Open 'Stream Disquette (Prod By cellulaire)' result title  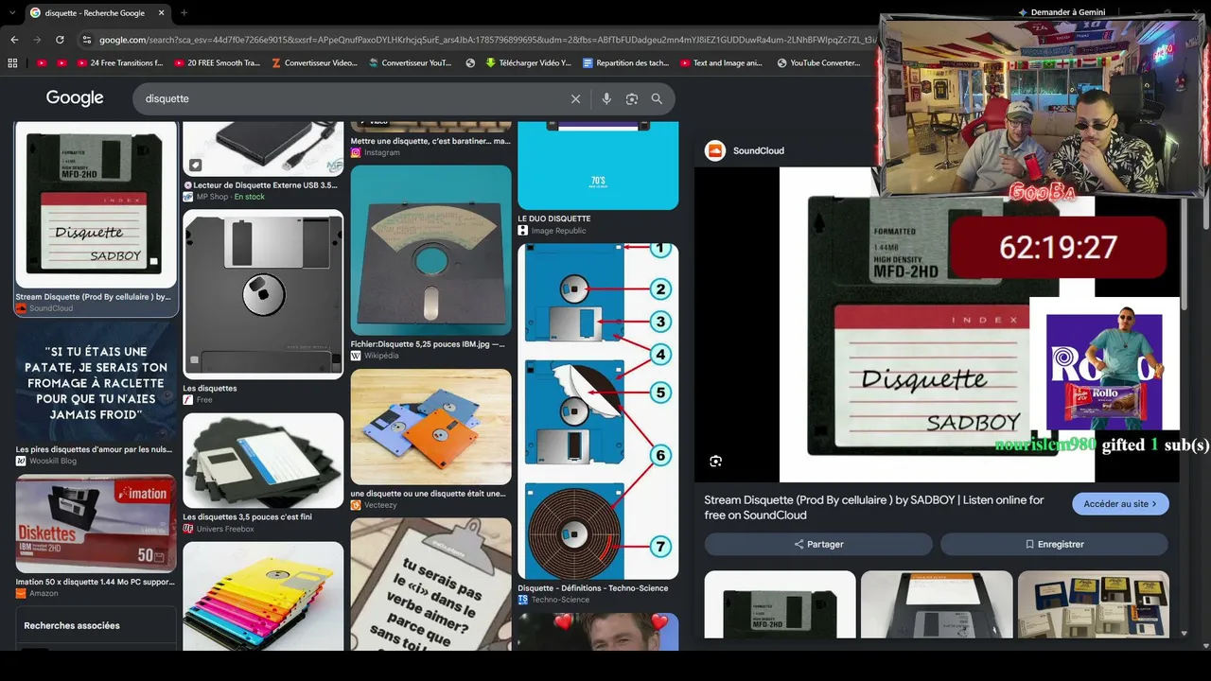[94, 297]
